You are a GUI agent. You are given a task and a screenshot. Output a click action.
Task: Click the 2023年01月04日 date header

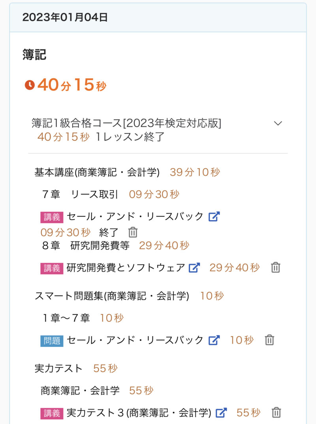pos(65,17)
